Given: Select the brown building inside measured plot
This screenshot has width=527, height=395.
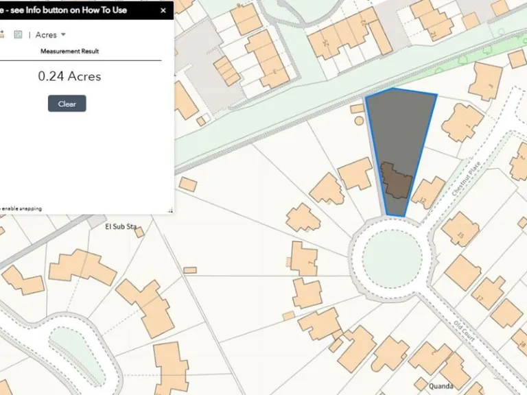Looking at the screenshot, I should [397, 181].
